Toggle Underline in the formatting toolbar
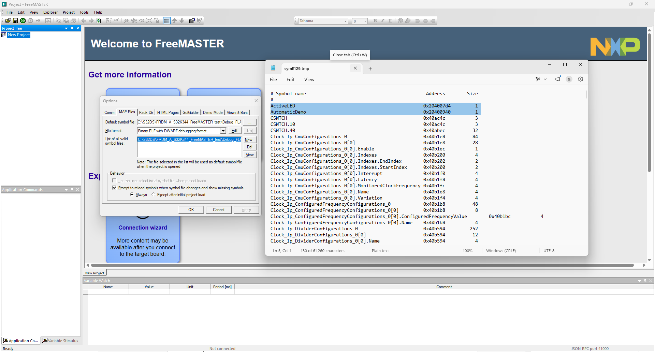The width and height of the screenshot is (655, 352). pos(390,21)
